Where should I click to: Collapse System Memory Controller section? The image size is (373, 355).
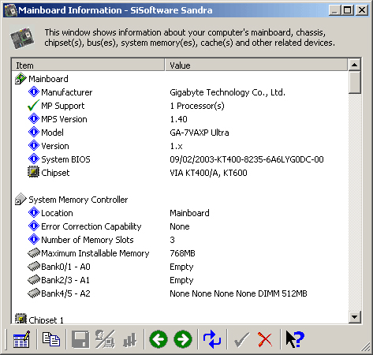pyautogui.click(x=21, y=200)
